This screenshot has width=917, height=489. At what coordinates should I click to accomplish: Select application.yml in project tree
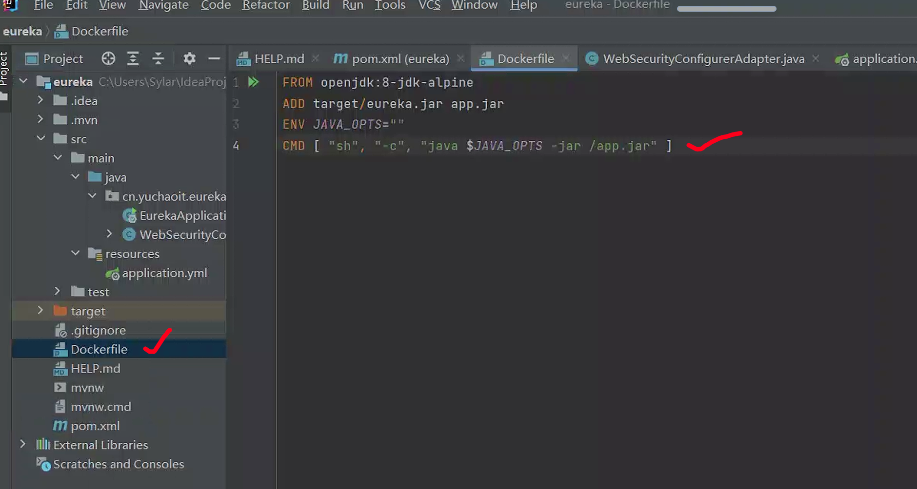pos(164,273)
